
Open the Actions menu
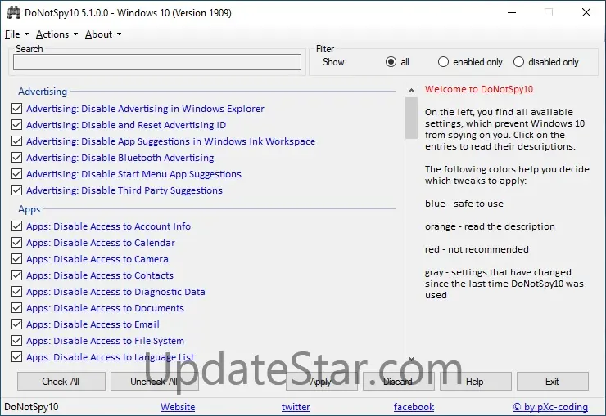[57, 34]
